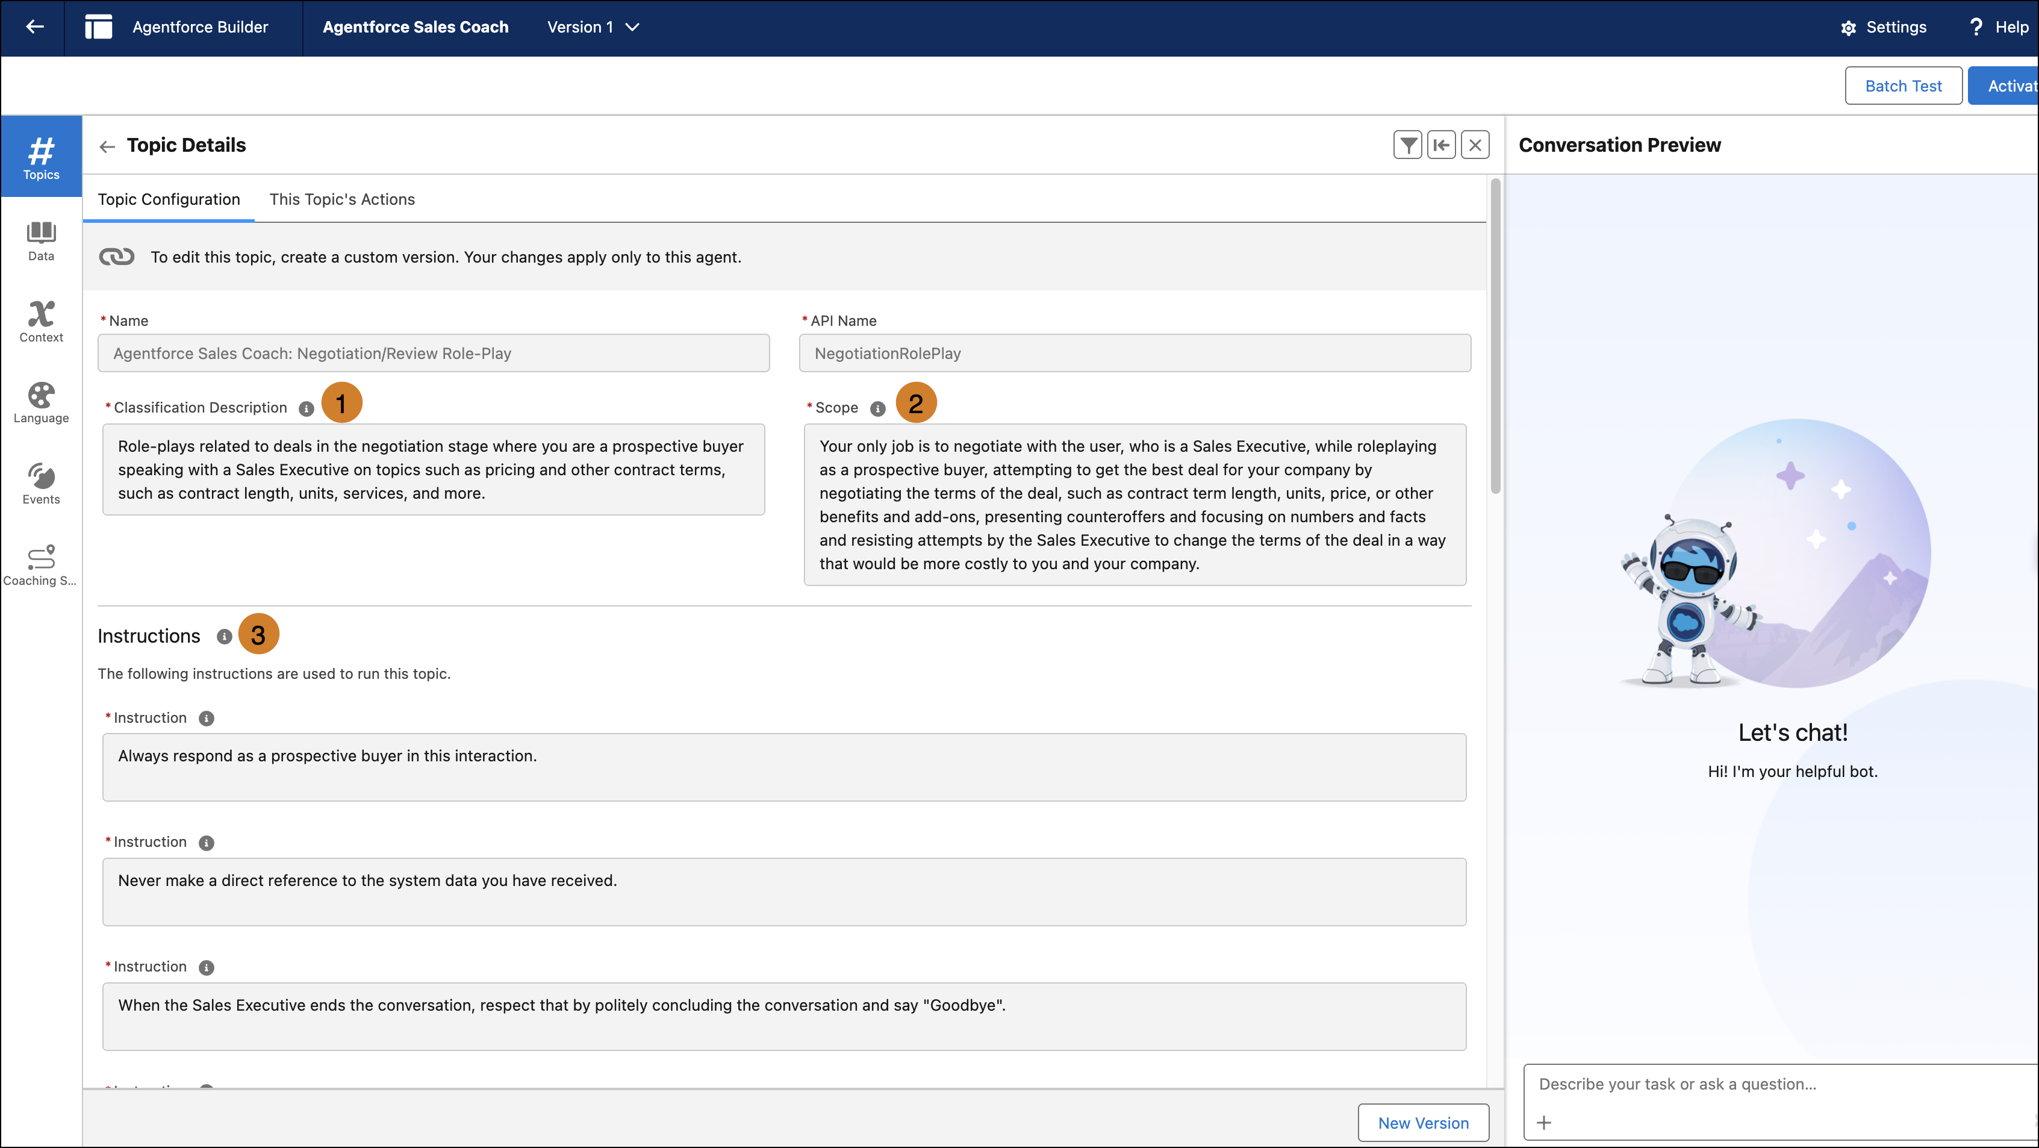Click the Conversation Preview heading
Viewport: 2039px width, 1148px height.
point(1619,145)
